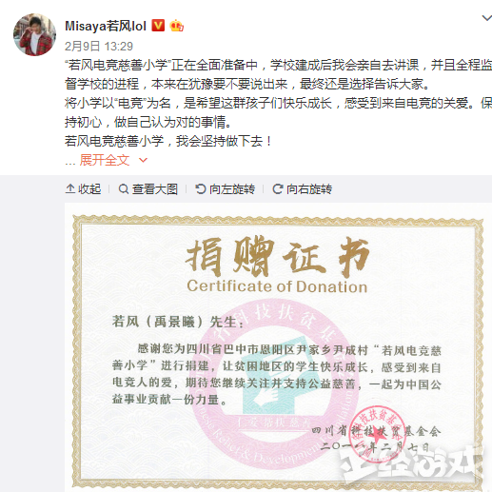Click the white watermark logo on image corner
The image size is (492, 492).
tap(411, 464)
